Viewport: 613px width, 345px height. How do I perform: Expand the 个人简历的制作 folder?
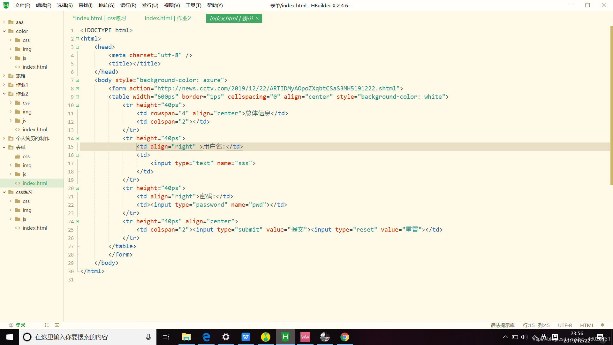click(x=4, y=138)
